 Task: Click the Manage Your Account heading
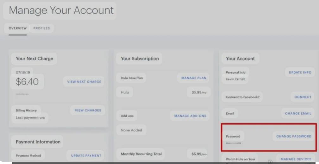tap(61, 10)
